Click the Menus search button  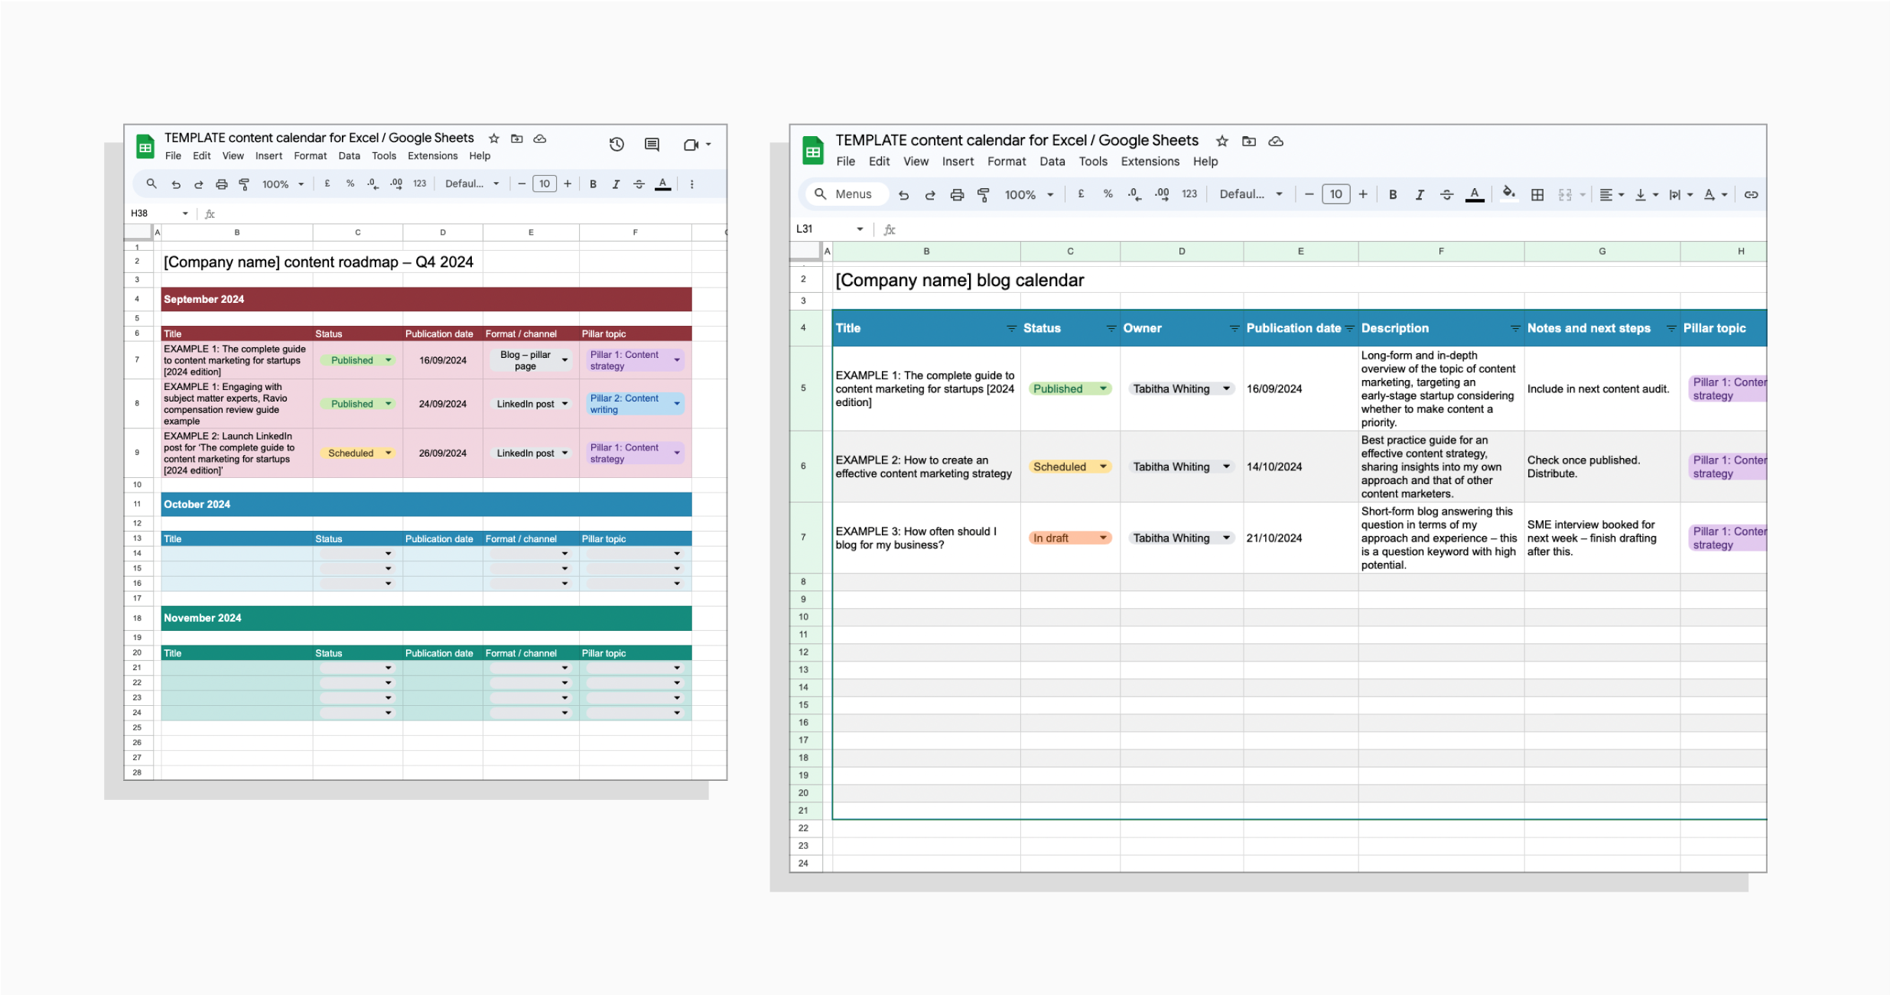[845, 194]
